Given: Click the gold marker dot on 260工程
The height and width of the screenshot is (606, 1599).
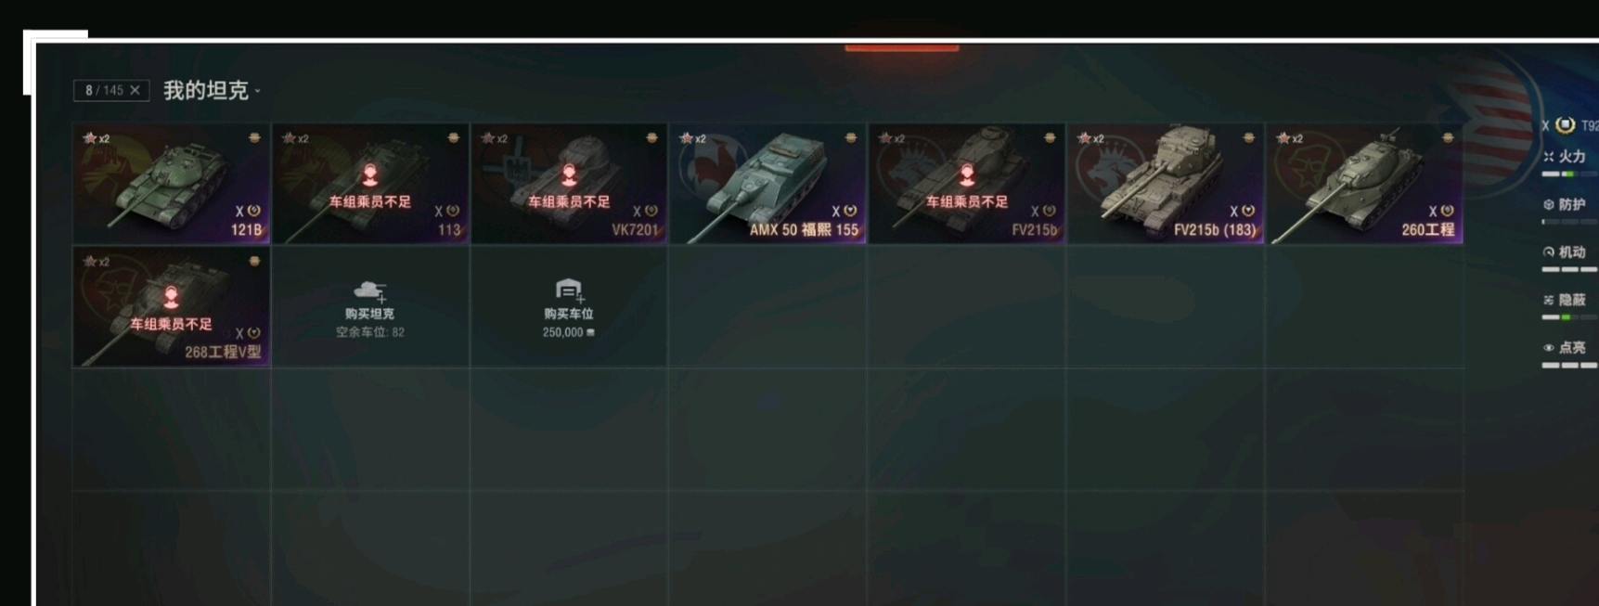Looking at the screenshot, I should pyautogui.click(x=1448, y=137).
